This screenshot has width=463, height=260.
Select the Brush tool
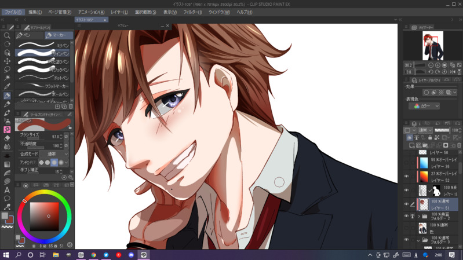click(x=7, y=113)
